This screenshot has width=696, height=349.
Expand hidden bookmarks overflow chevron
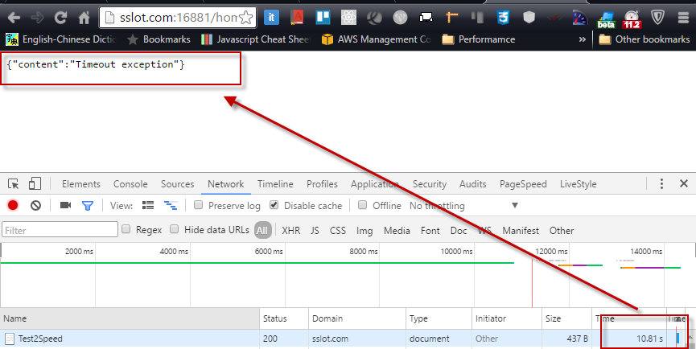[x=583, y=39]
